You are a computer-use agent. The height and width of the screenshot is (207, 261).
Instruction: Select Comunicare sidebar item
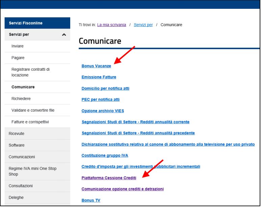pos(37,87)
